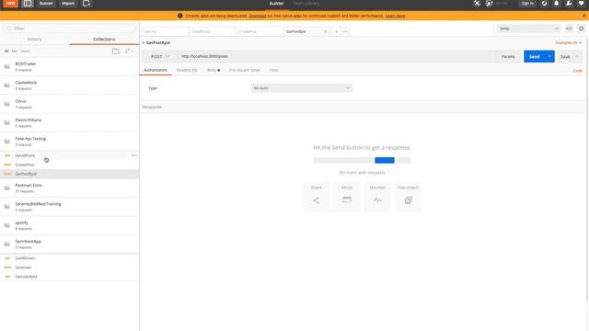Click the Sign In button
Screen dimensions: 589x331
point(527,4)
